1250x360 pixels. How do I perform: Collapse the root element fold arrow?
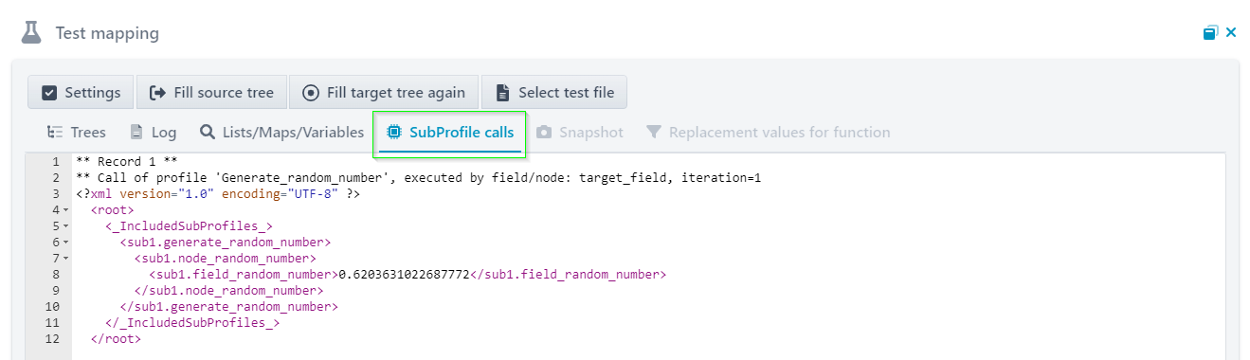click(x=66, y=209)
